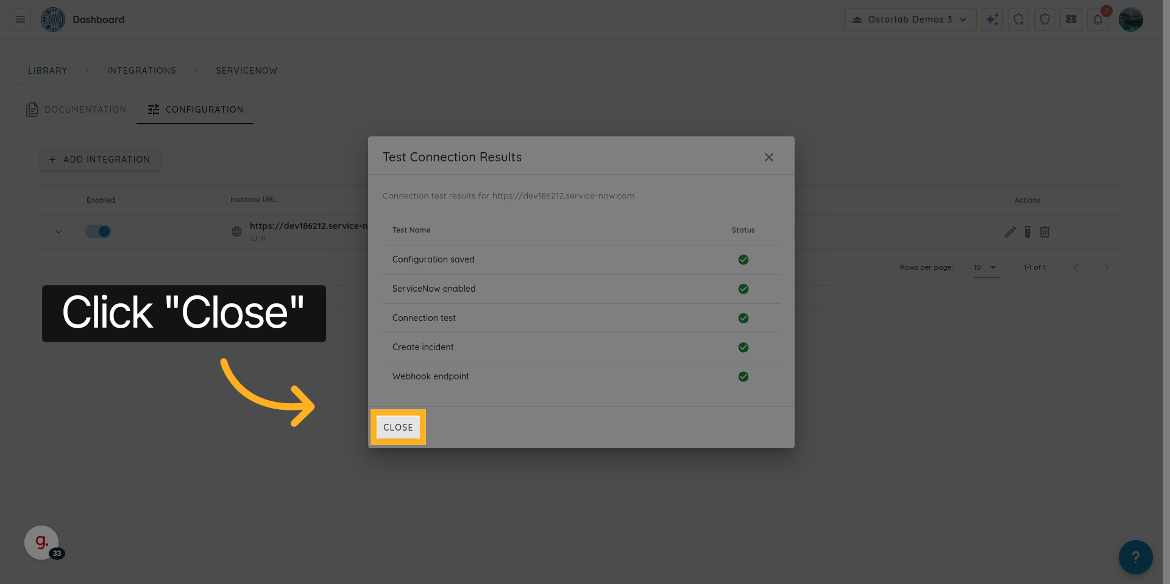Delete the integration via trash icon
This screenshot has height=584, width=1170.
click(1045, 232)
